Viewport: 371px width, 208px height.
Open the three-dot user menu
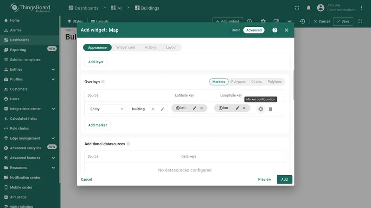click(361, 8)
